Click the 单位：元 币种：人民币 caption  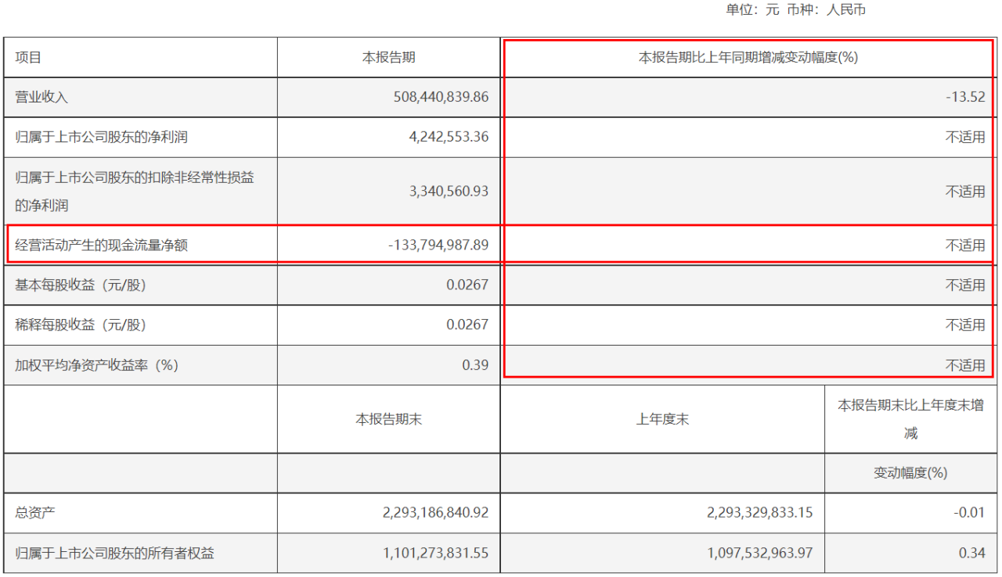pos(795,10)
